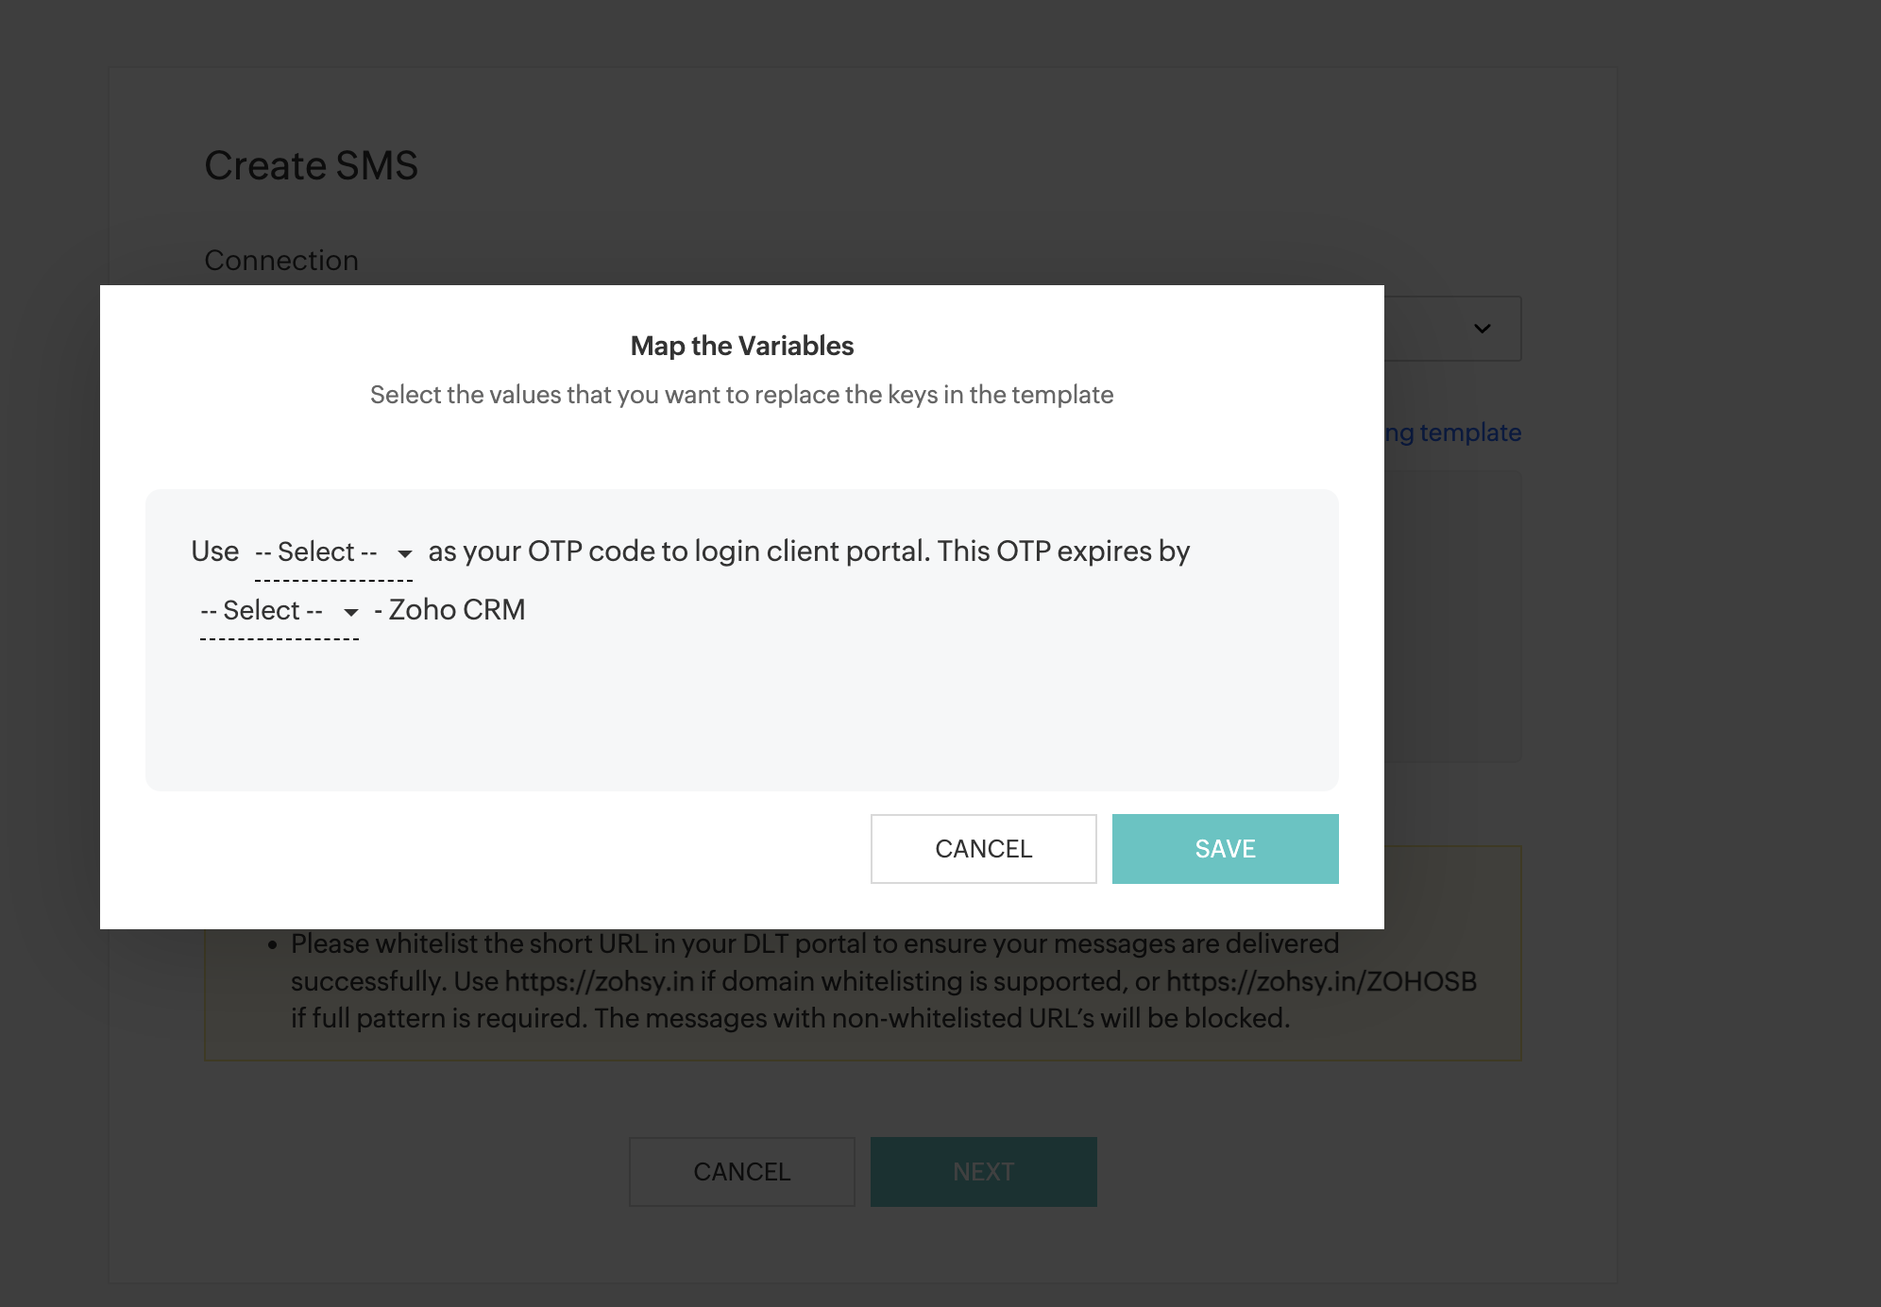
Task: Click the 'Connection' field label
Action: (x=281, y=260)
